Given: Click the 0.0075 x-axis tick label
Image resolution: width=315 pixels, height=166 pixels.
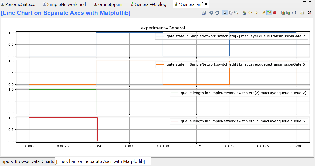Looking at the screenshot, I should click(129, 146).
